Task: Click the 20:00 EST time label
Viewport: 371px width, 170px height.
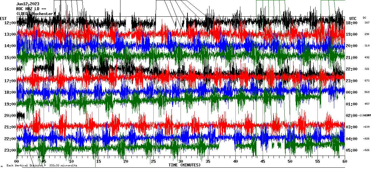Action: (x=11, y=116)
